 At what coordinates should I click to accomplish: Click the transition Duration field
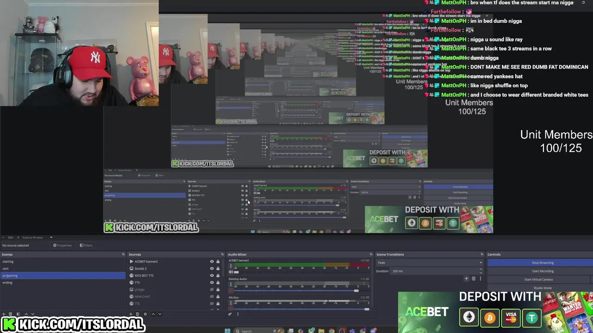coord(435,271)
